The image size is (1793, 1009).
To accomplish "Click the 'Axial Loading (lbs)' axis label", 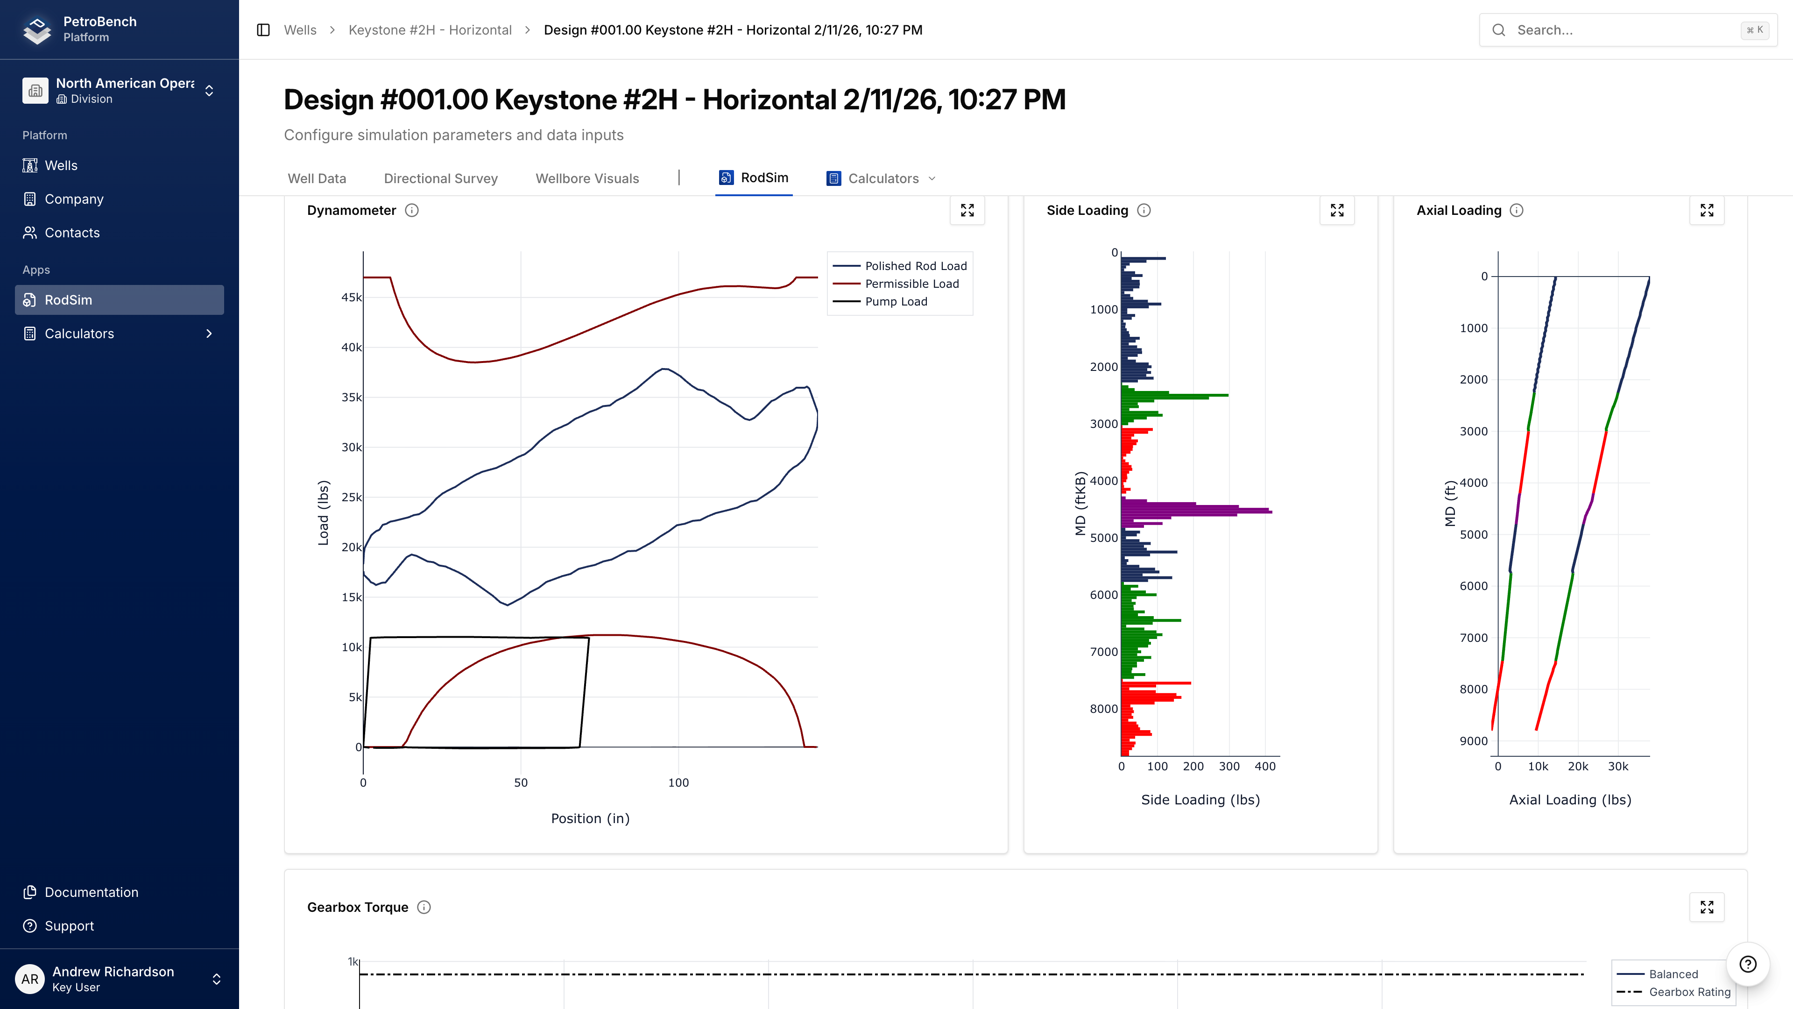I will 1570,799.
